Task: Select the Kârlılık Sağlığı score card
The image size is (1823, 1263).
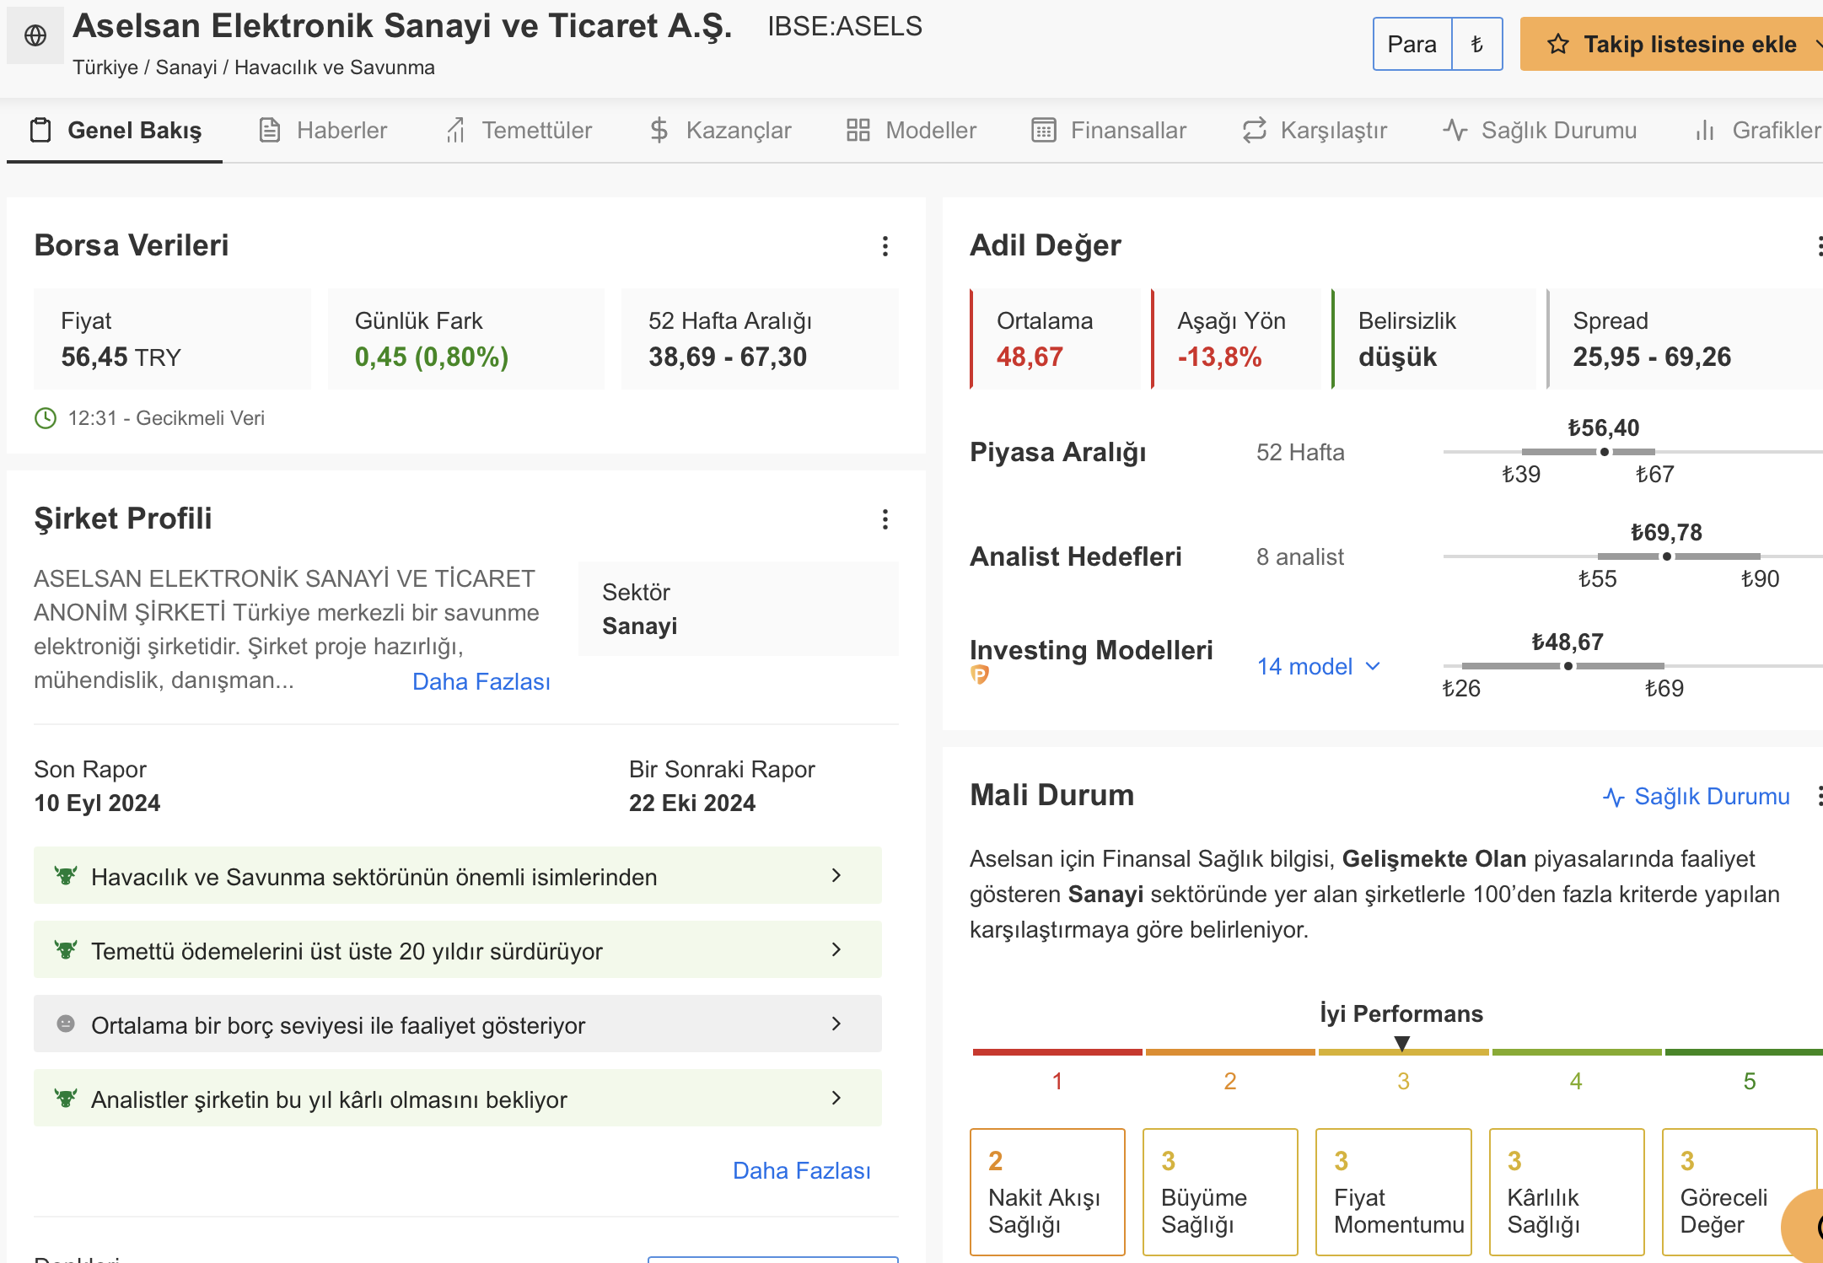Action: click(1567, 1192)
